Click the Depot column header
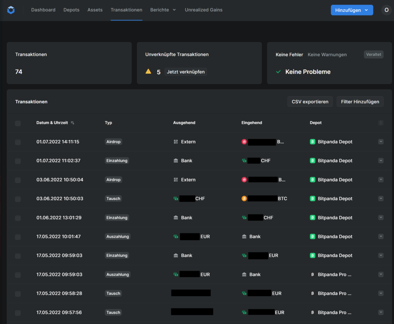The image size is (394, 324). tap(316, 123)
